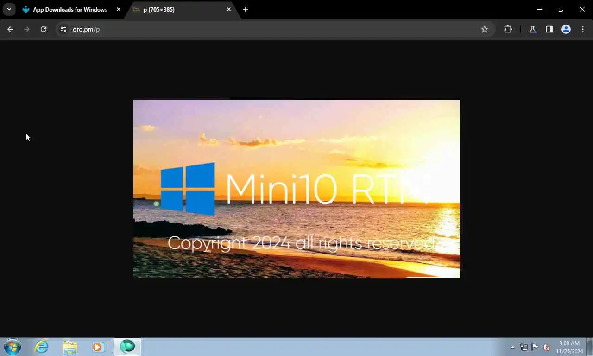Open Action Center flag icon
The height and width of the screenshot is (356, 593).
pos(535,347)
